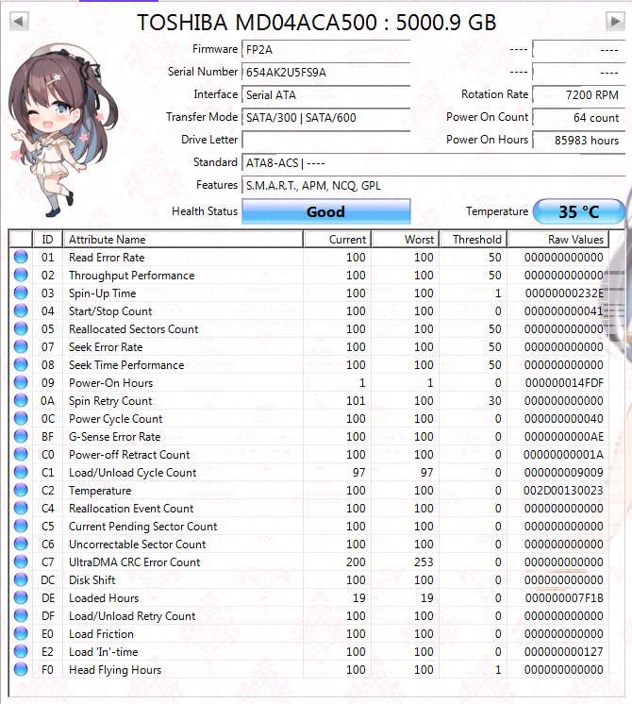
Task: Select Load 'In'-time raw value 000000000127
Action: coord(564,652)
